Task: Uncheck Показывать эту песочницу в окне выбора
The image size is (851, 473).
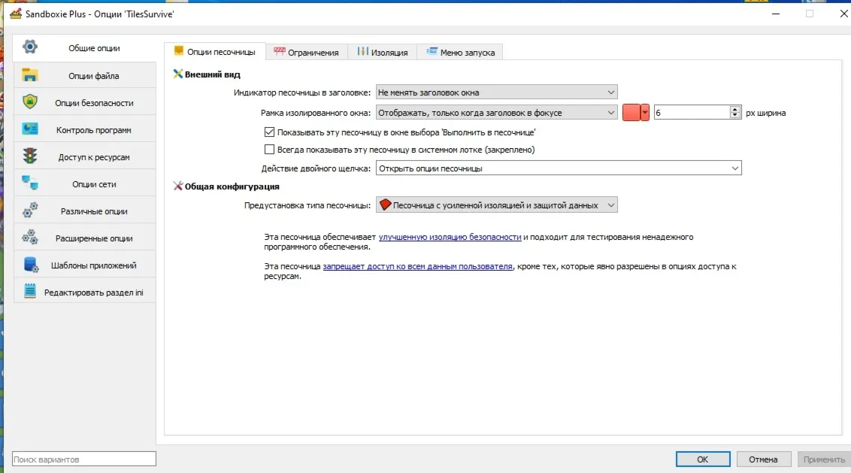Action: (x=269, y=132)
